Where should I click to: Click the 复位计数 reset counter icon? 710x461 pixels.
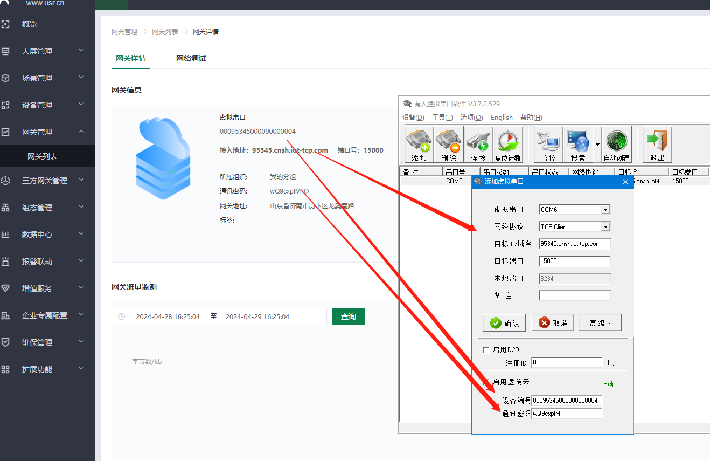508,144
